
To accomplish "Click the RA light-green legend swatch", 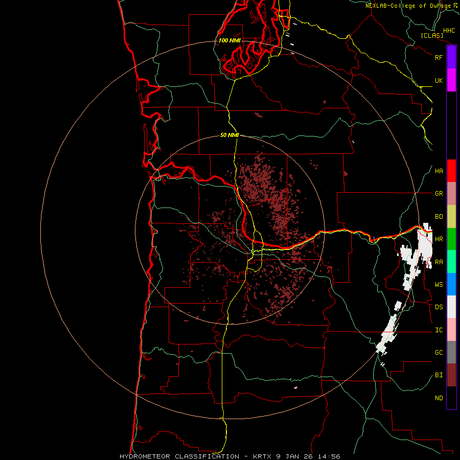I will click(451, 262).
